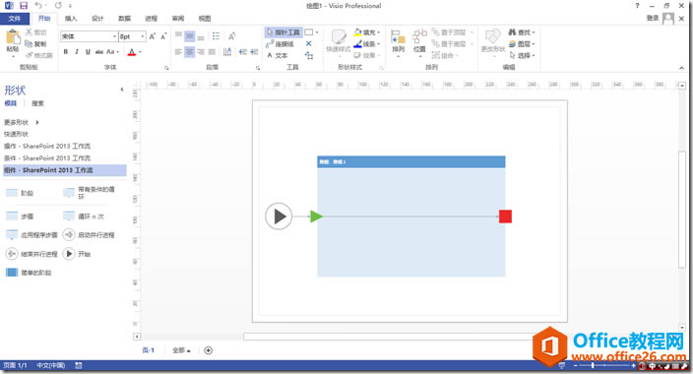
Task: Collapse the 形状 (Shapes) pane arrow
Action: pyautogui.click(x=122, y=90)
